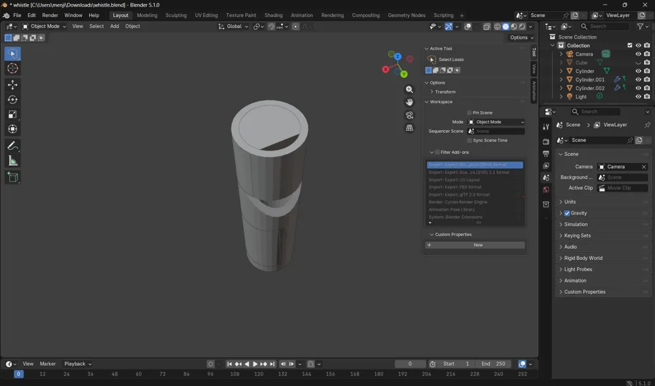
Task: Click the zoom magnifier in the viewport
Action: click(409, 89)
